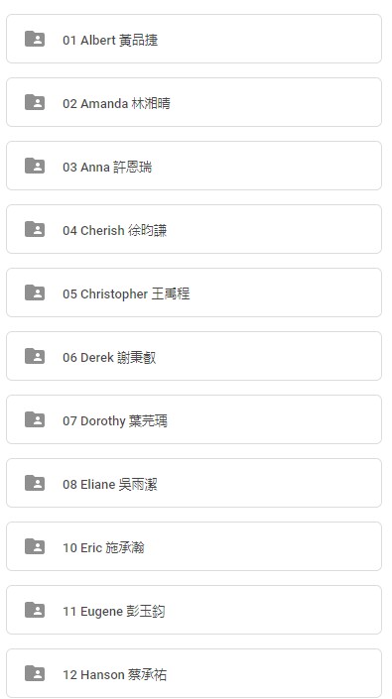Select the folder icon next to 03 Anna
392x699 pixels.
click(35, 166)
